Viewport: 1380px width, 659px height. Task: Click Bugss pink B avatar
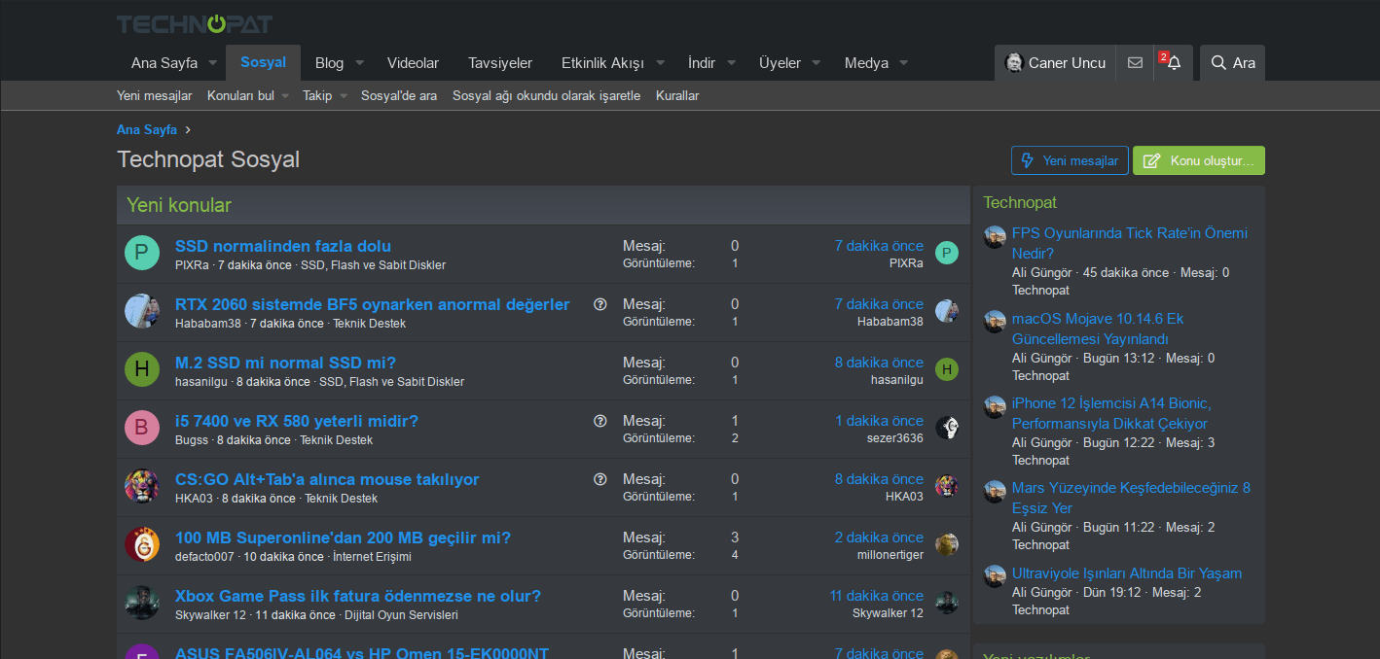(x=142, y=428)
